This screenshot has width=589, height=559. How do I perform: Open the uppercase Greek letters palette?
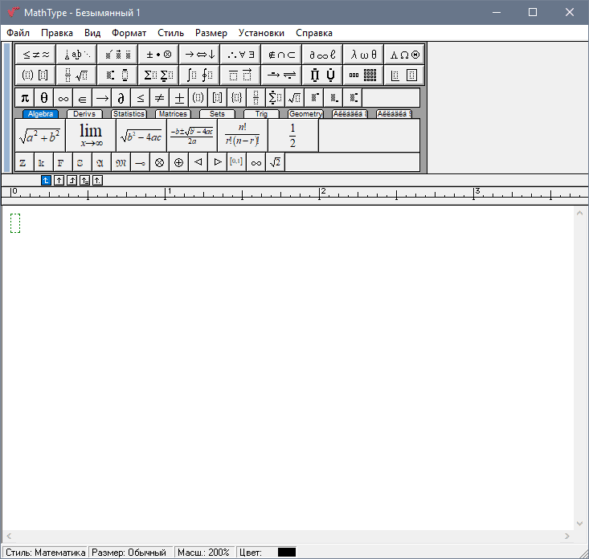coord(404,55)
